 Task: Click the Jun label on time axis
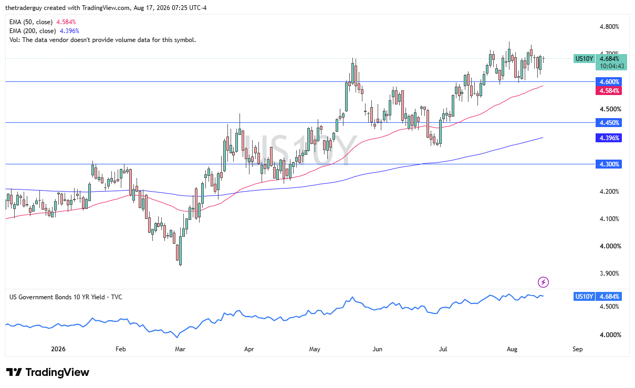[x=377, y=349]
